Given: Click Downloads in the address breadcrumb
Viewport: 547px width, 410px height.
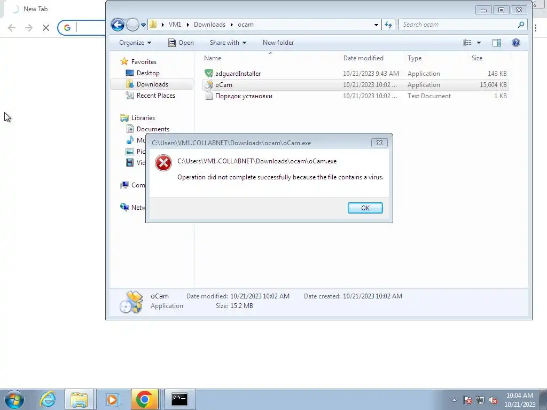Looking at the screenshot, I should [x=209, y=25].
